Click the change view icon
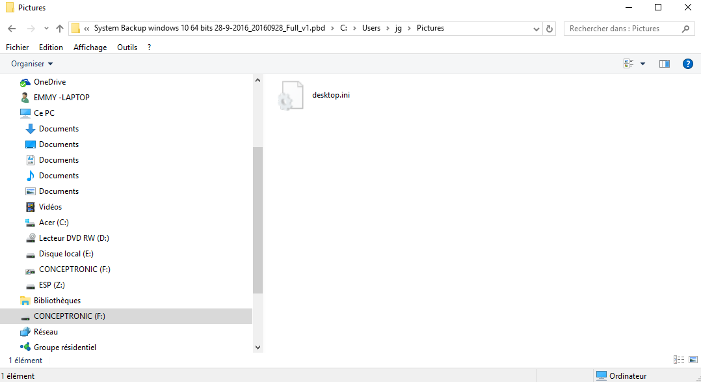Screen dimensions: 701x382 tap(629, 64)
